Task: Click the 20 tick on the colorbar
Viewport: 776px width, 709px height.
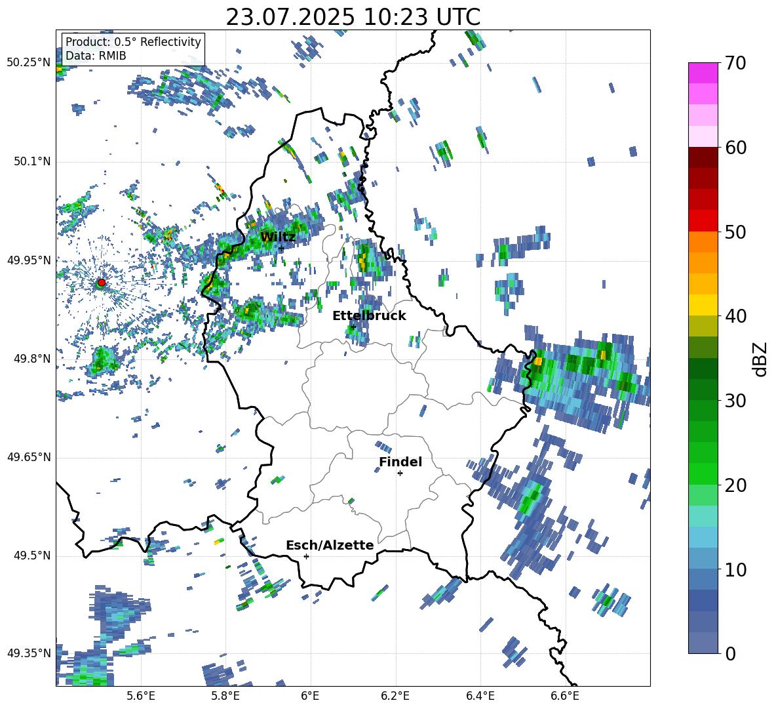Action: coord(736,485)
